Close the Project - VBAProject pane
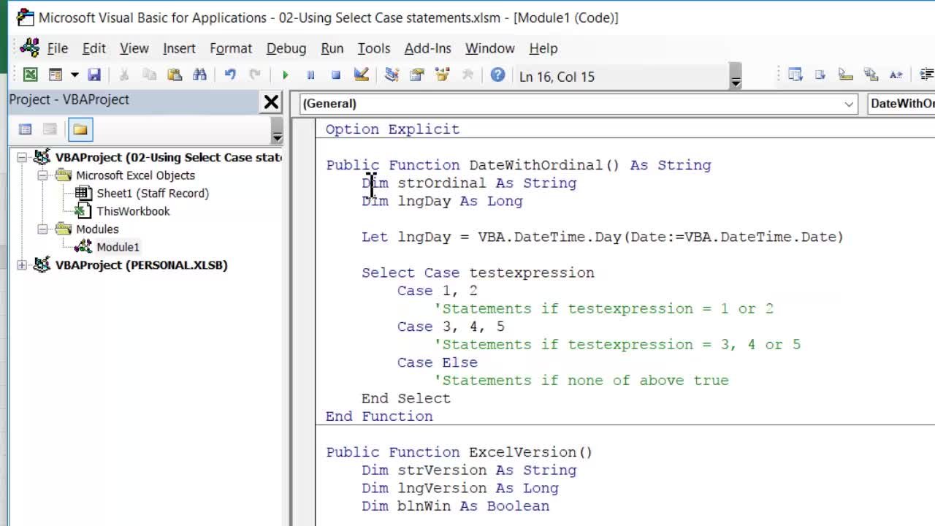 tap(271, 102)
